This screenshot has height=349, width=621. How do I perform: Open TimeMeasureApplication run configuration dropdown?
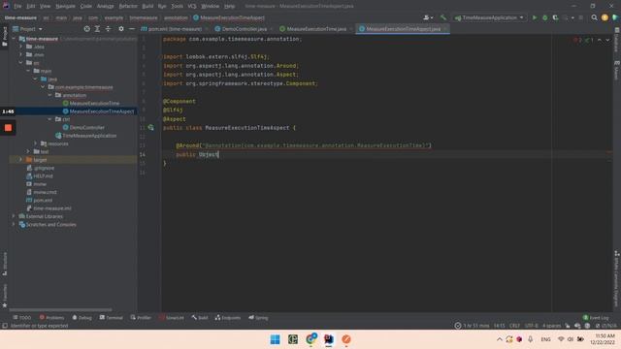coord(489,17)
